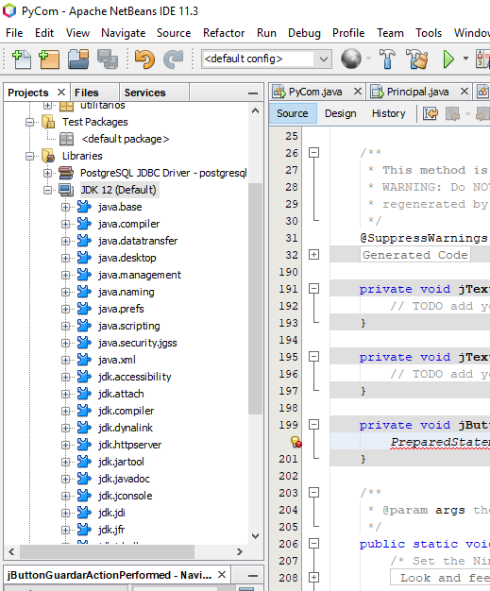490x591 pixels.
Task: Select the java.security.jgss tree item
Action: click(137, 343)
